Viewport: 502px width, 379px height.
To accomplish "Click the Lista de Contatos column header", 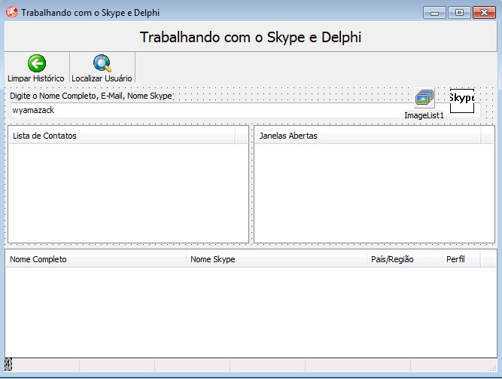I will (120, 136).
